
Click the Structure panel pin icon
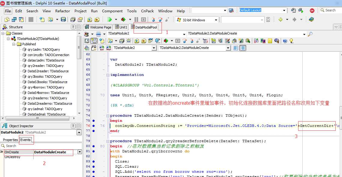tap(73, 27)
